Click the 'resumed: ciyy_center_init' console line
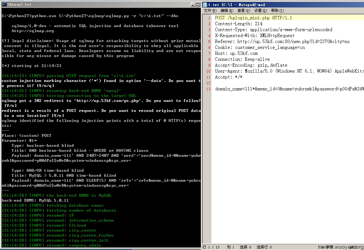This screenshot has height=250, width=364. (55, 240)
